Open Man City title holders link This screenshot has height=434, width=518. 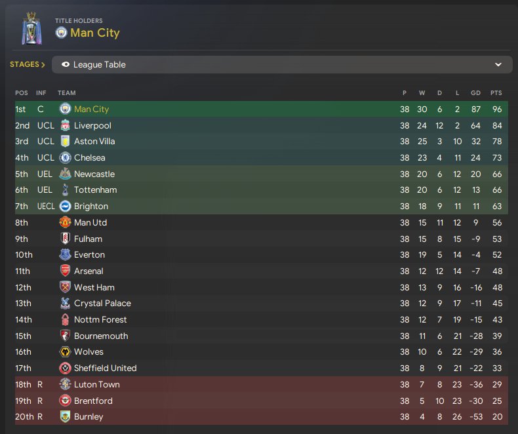[x=95, y=33]
